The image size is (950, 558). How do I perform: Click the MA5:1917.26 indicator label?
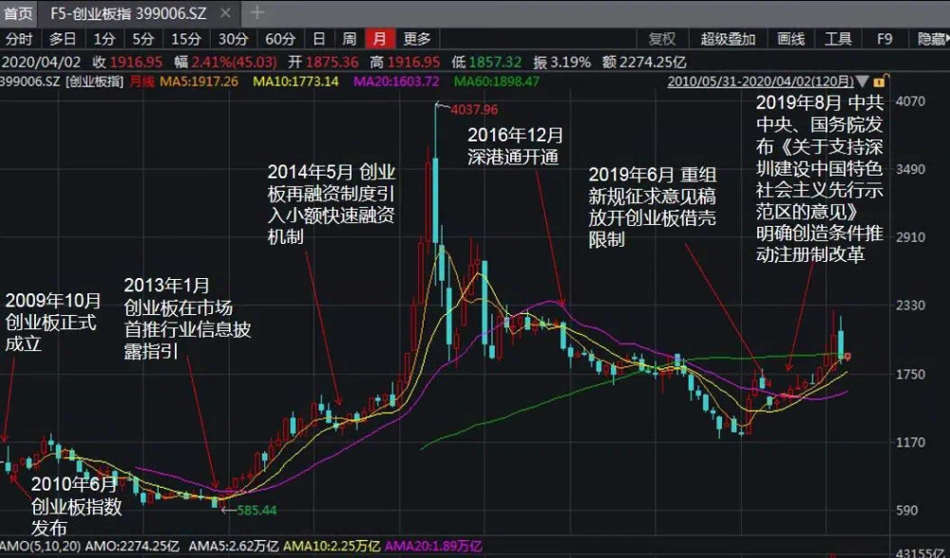click(199, 81)
